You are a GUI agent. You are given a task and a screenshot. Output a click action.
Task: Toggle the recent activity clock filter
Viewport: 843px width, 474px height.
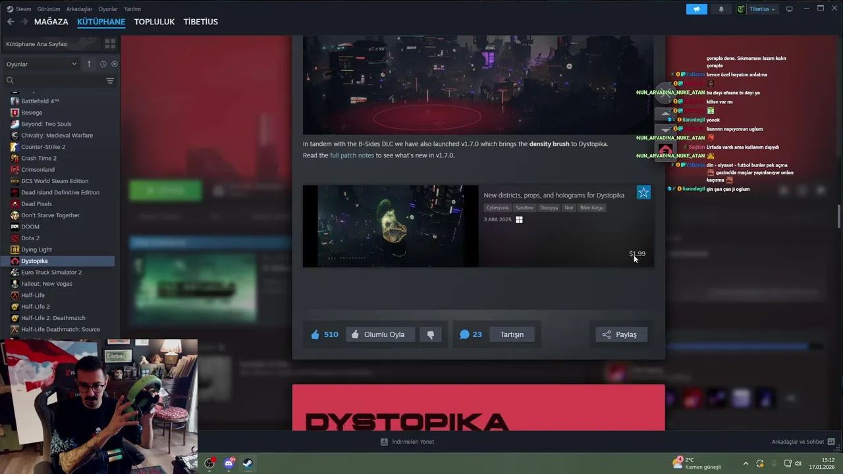103,64
